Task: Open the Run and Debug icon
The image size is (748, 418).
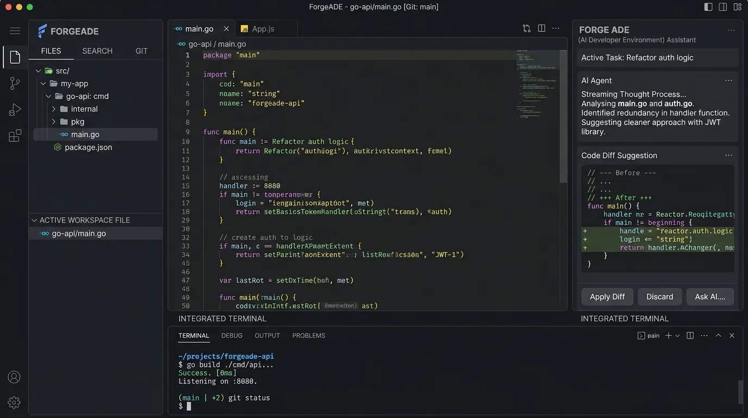Action: [x=15, y=109]
